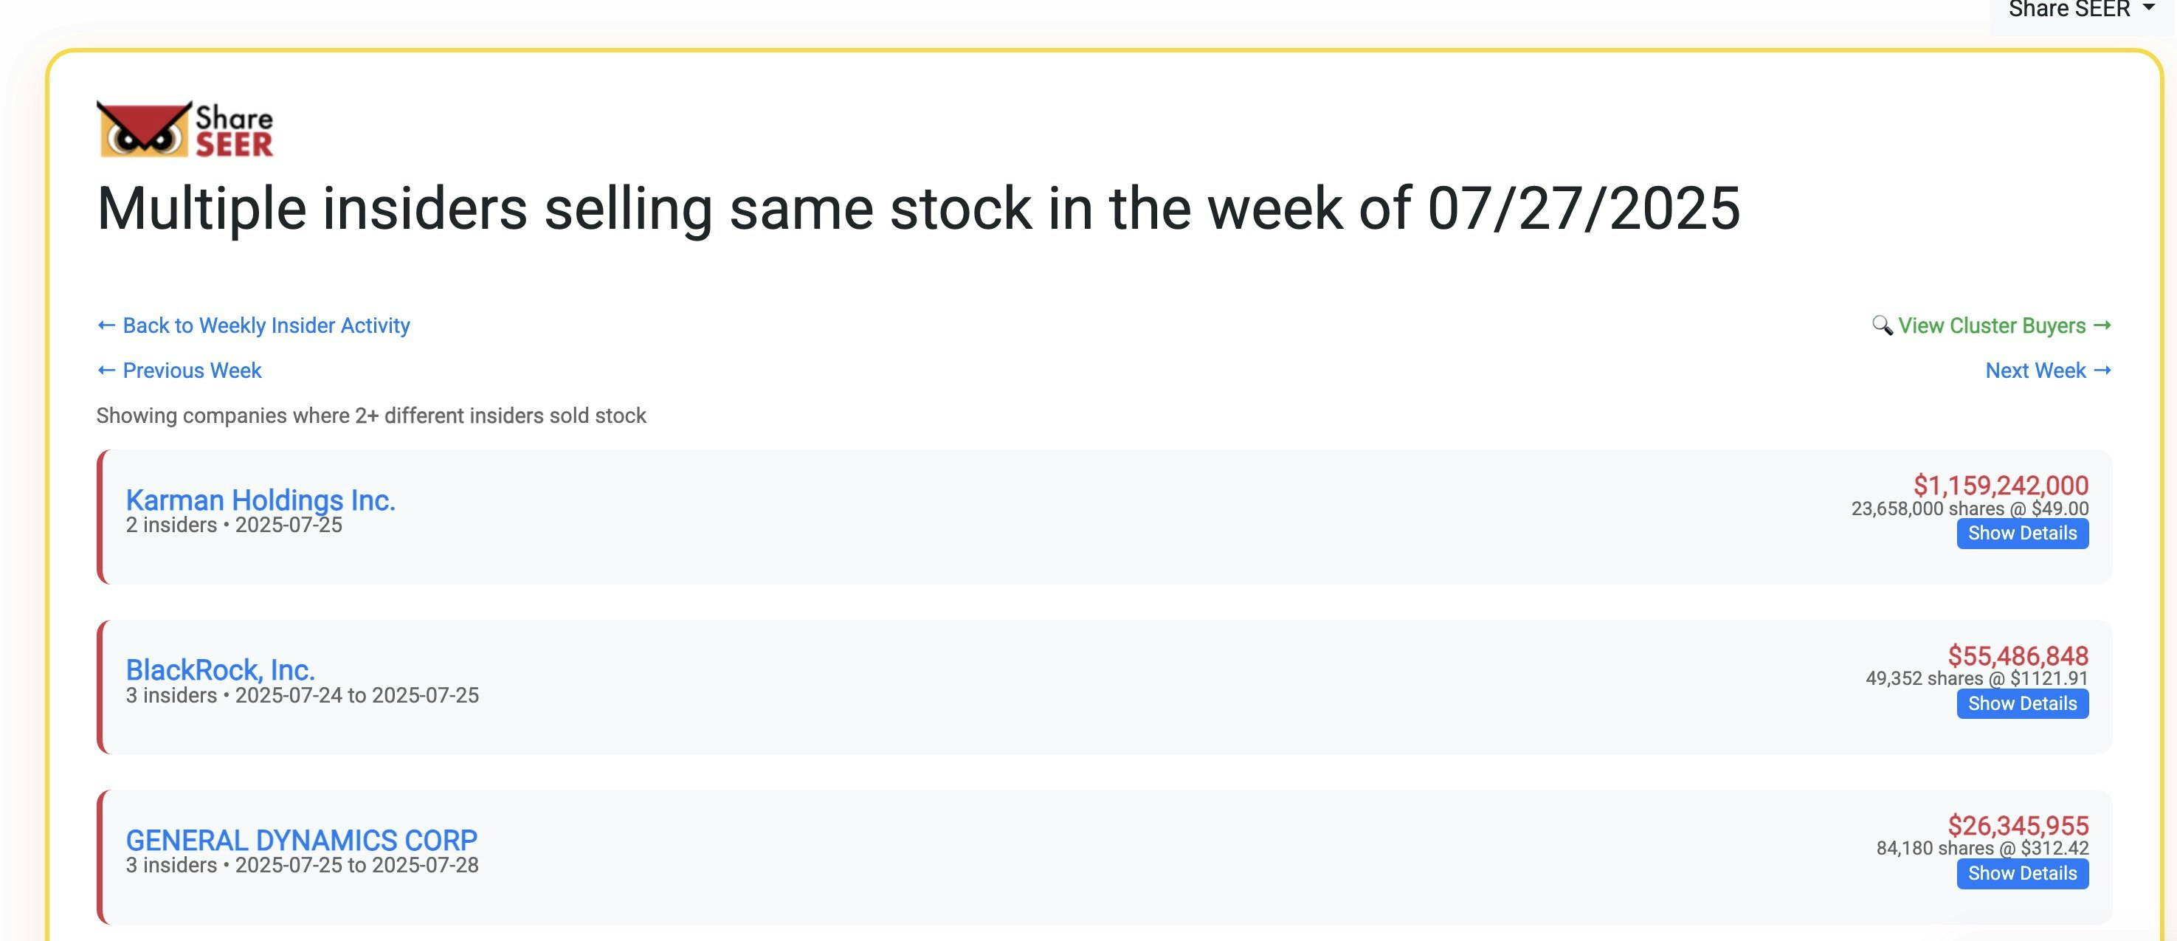Click the left arrow before Previous Week
This screenshot has width=2177, height=941.
[106, 370]
